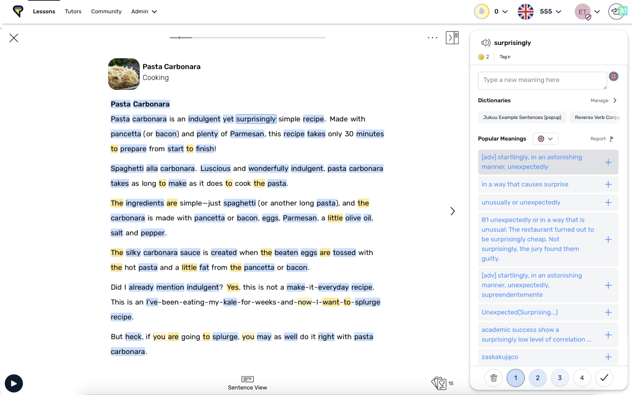Click the account switcher icon at top right
The width and height of the screenshot is (632, 395).
pyautogui.click(x=617, y=11)
